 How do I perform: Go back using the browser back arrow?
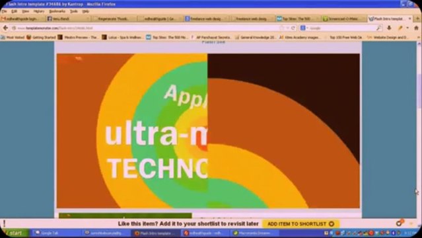(5, 28)
